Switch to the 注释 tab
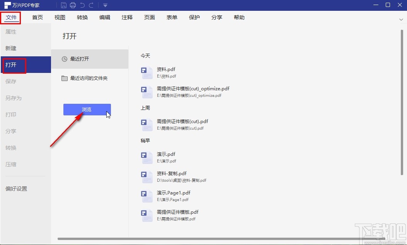This screenshot has height=245, width=407. (127, 17)
